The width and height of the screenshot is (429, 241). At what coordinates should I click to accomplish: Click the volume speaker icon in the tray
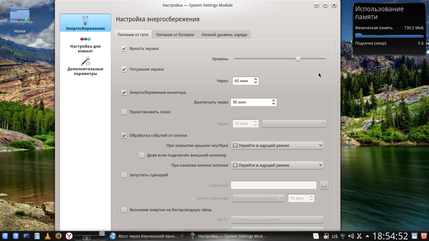pos(351,236)
